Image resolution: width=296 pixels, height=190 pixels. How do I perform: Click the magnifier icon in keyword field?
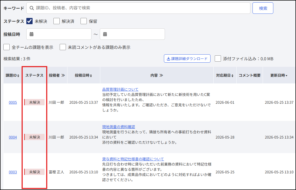(32, 8)
